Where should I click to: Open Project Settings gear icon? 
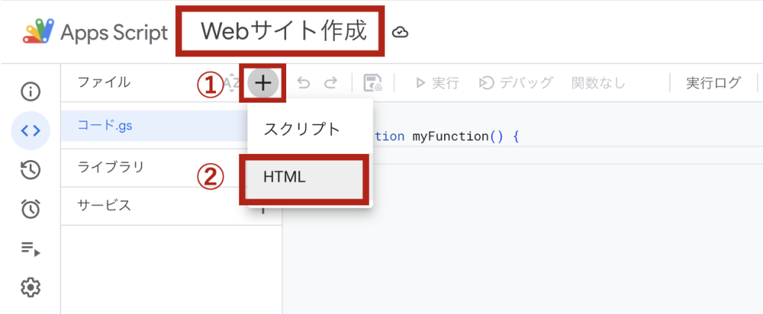coord(30,288)
